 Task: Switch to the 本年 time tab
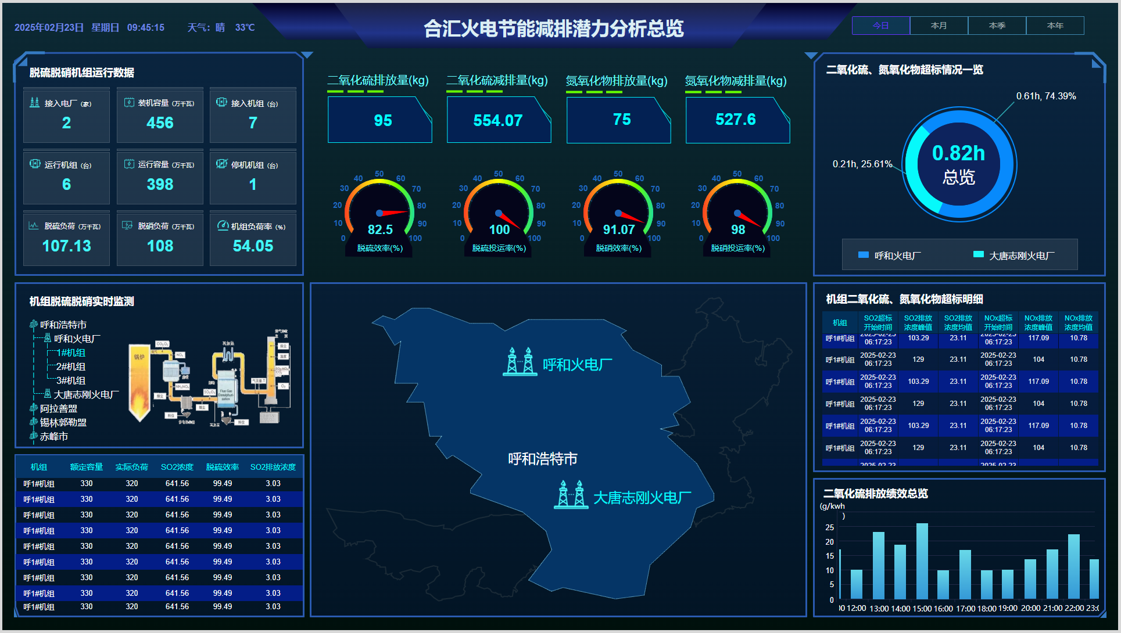pyautogui.click(x=1055, y=26)
